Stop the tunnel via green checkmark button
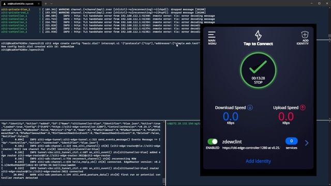Viewport: 331px width, 186px height. (x=258, y=70)
